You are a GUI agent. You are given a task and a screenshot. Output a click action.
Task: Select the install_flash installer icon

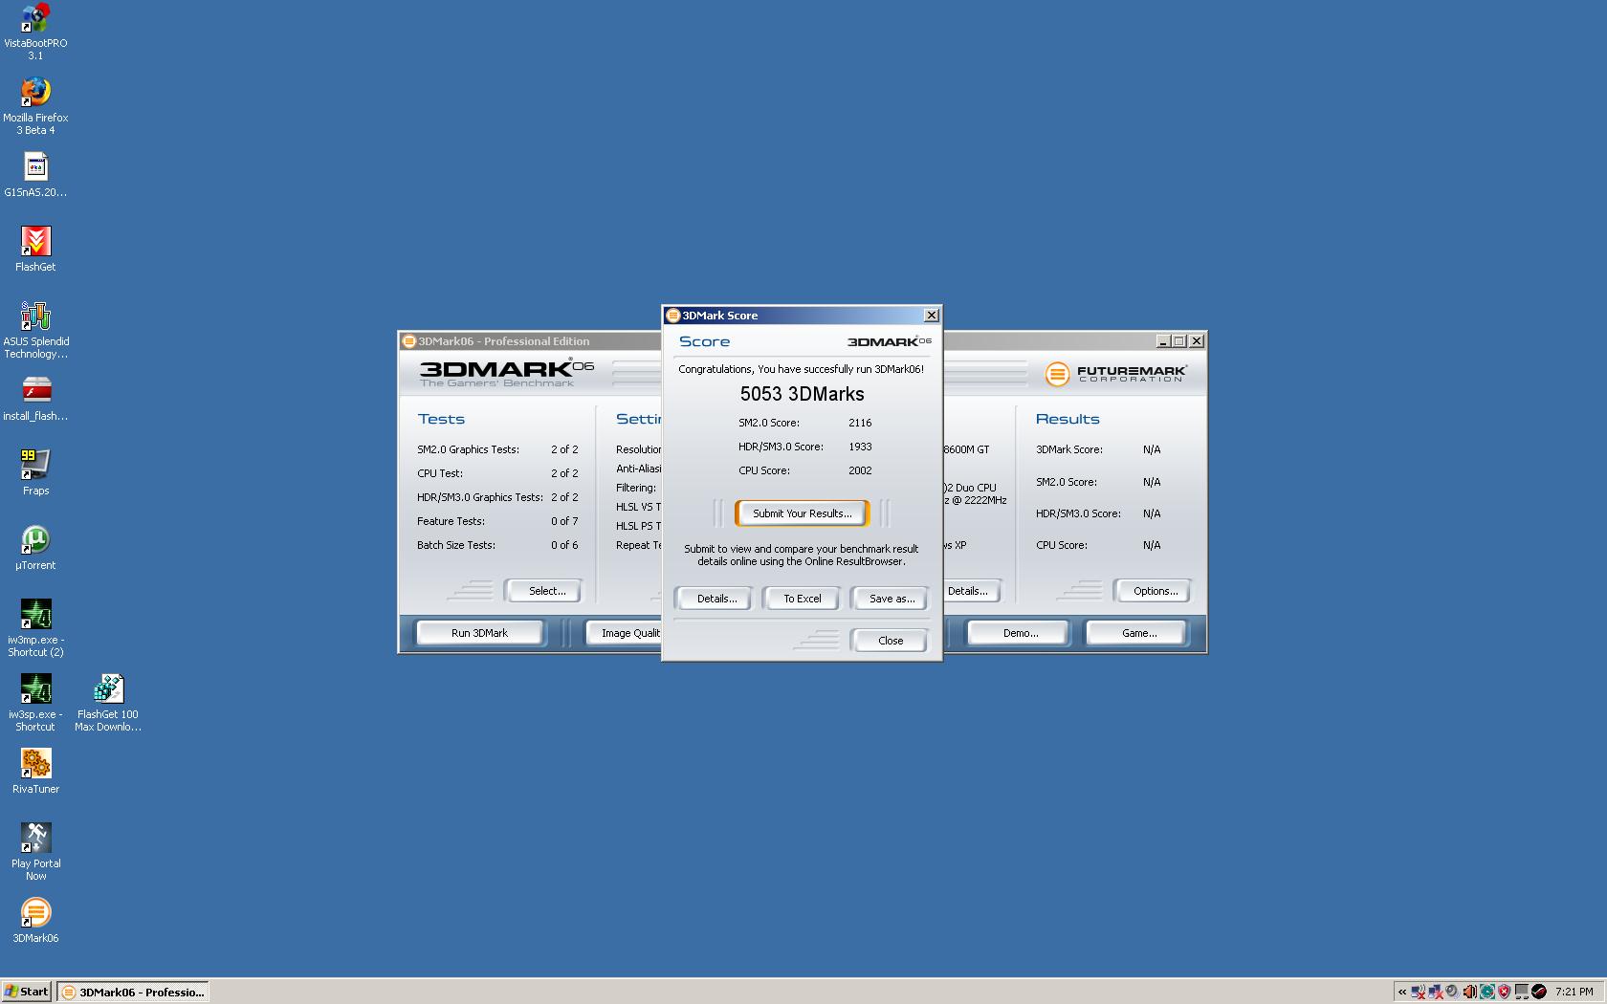(x=35, y=399)
